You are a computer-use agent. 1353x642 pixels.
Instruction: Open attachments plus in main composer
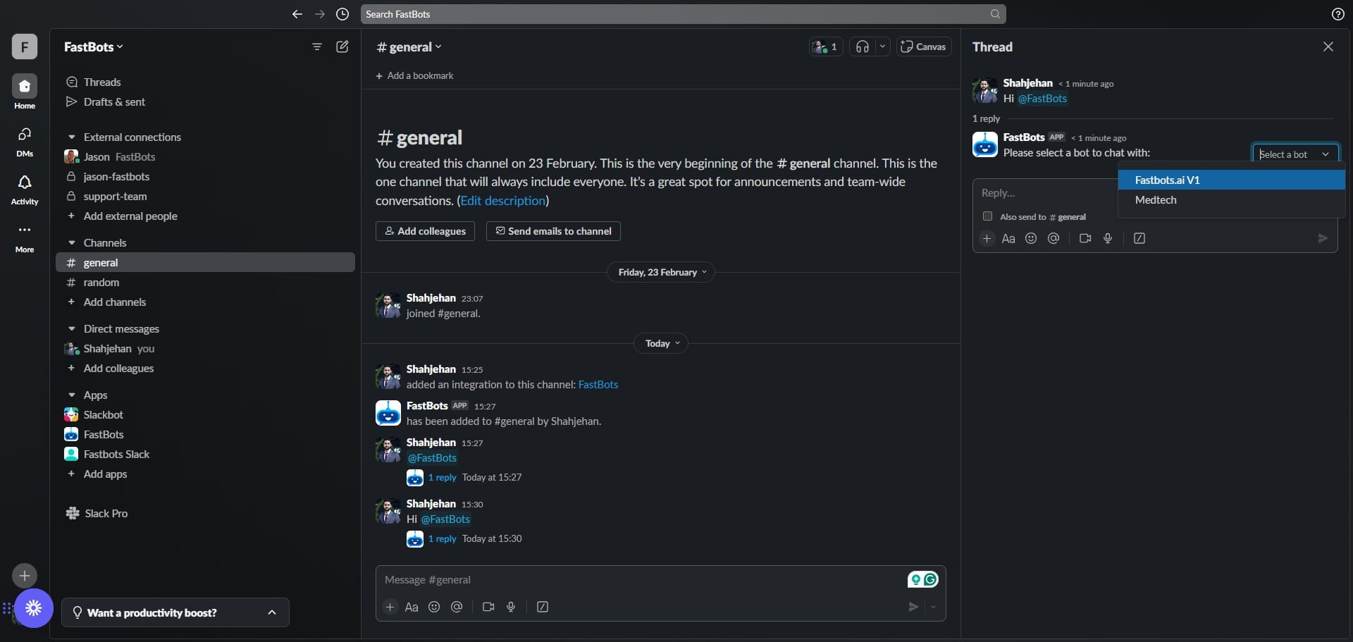(x=390, y=607)
